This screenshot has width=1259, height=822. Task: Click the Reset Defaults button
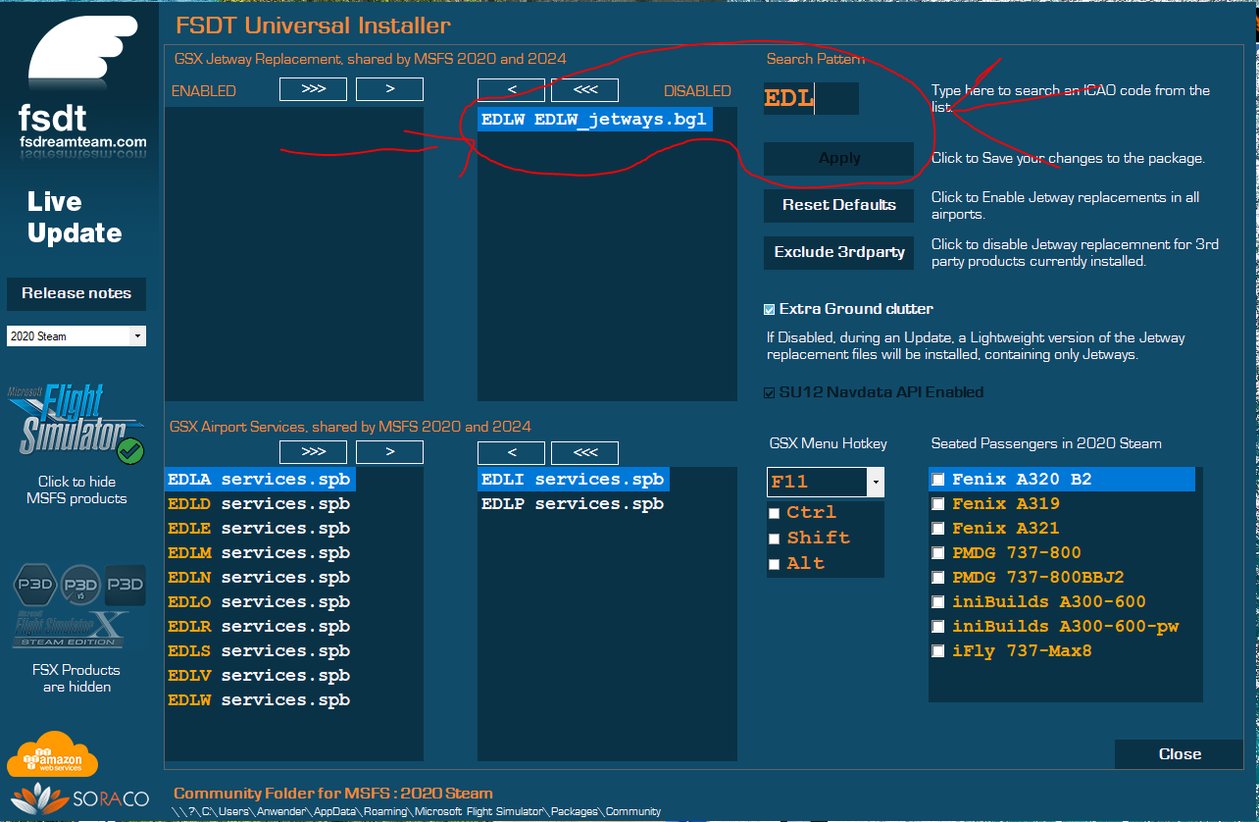pyautogui.click(x=838, y=205)
